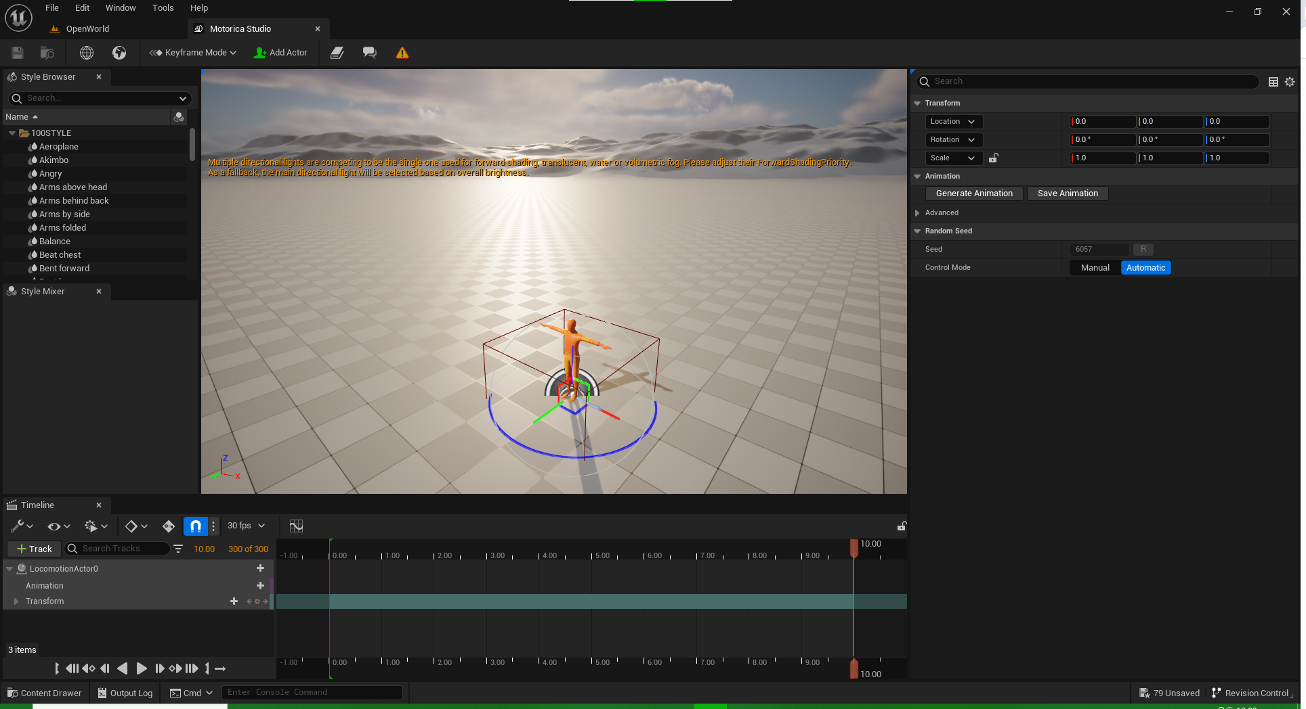The width and height of the screenshot is (1306, 709).
Task: Click the seed randomize R button
Action: tap(1143, 250)
